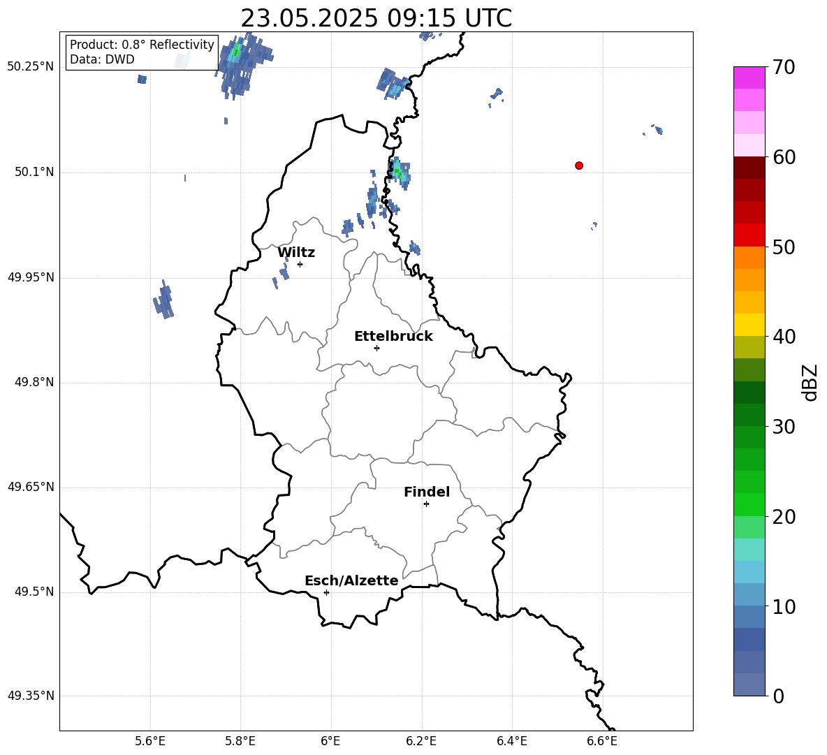827x755 pixels.
Task: Click the radar echo left of Luxembourg near 49.95°N
Action: (163, 300)
